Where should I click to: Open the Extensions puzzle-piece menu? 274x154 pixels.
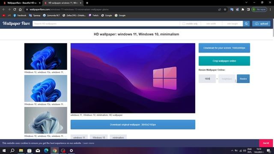tap(243, 9)
